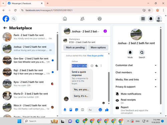
Task: Click Mark as pending button
Action: pyautogui.click(x=75, y=47)
